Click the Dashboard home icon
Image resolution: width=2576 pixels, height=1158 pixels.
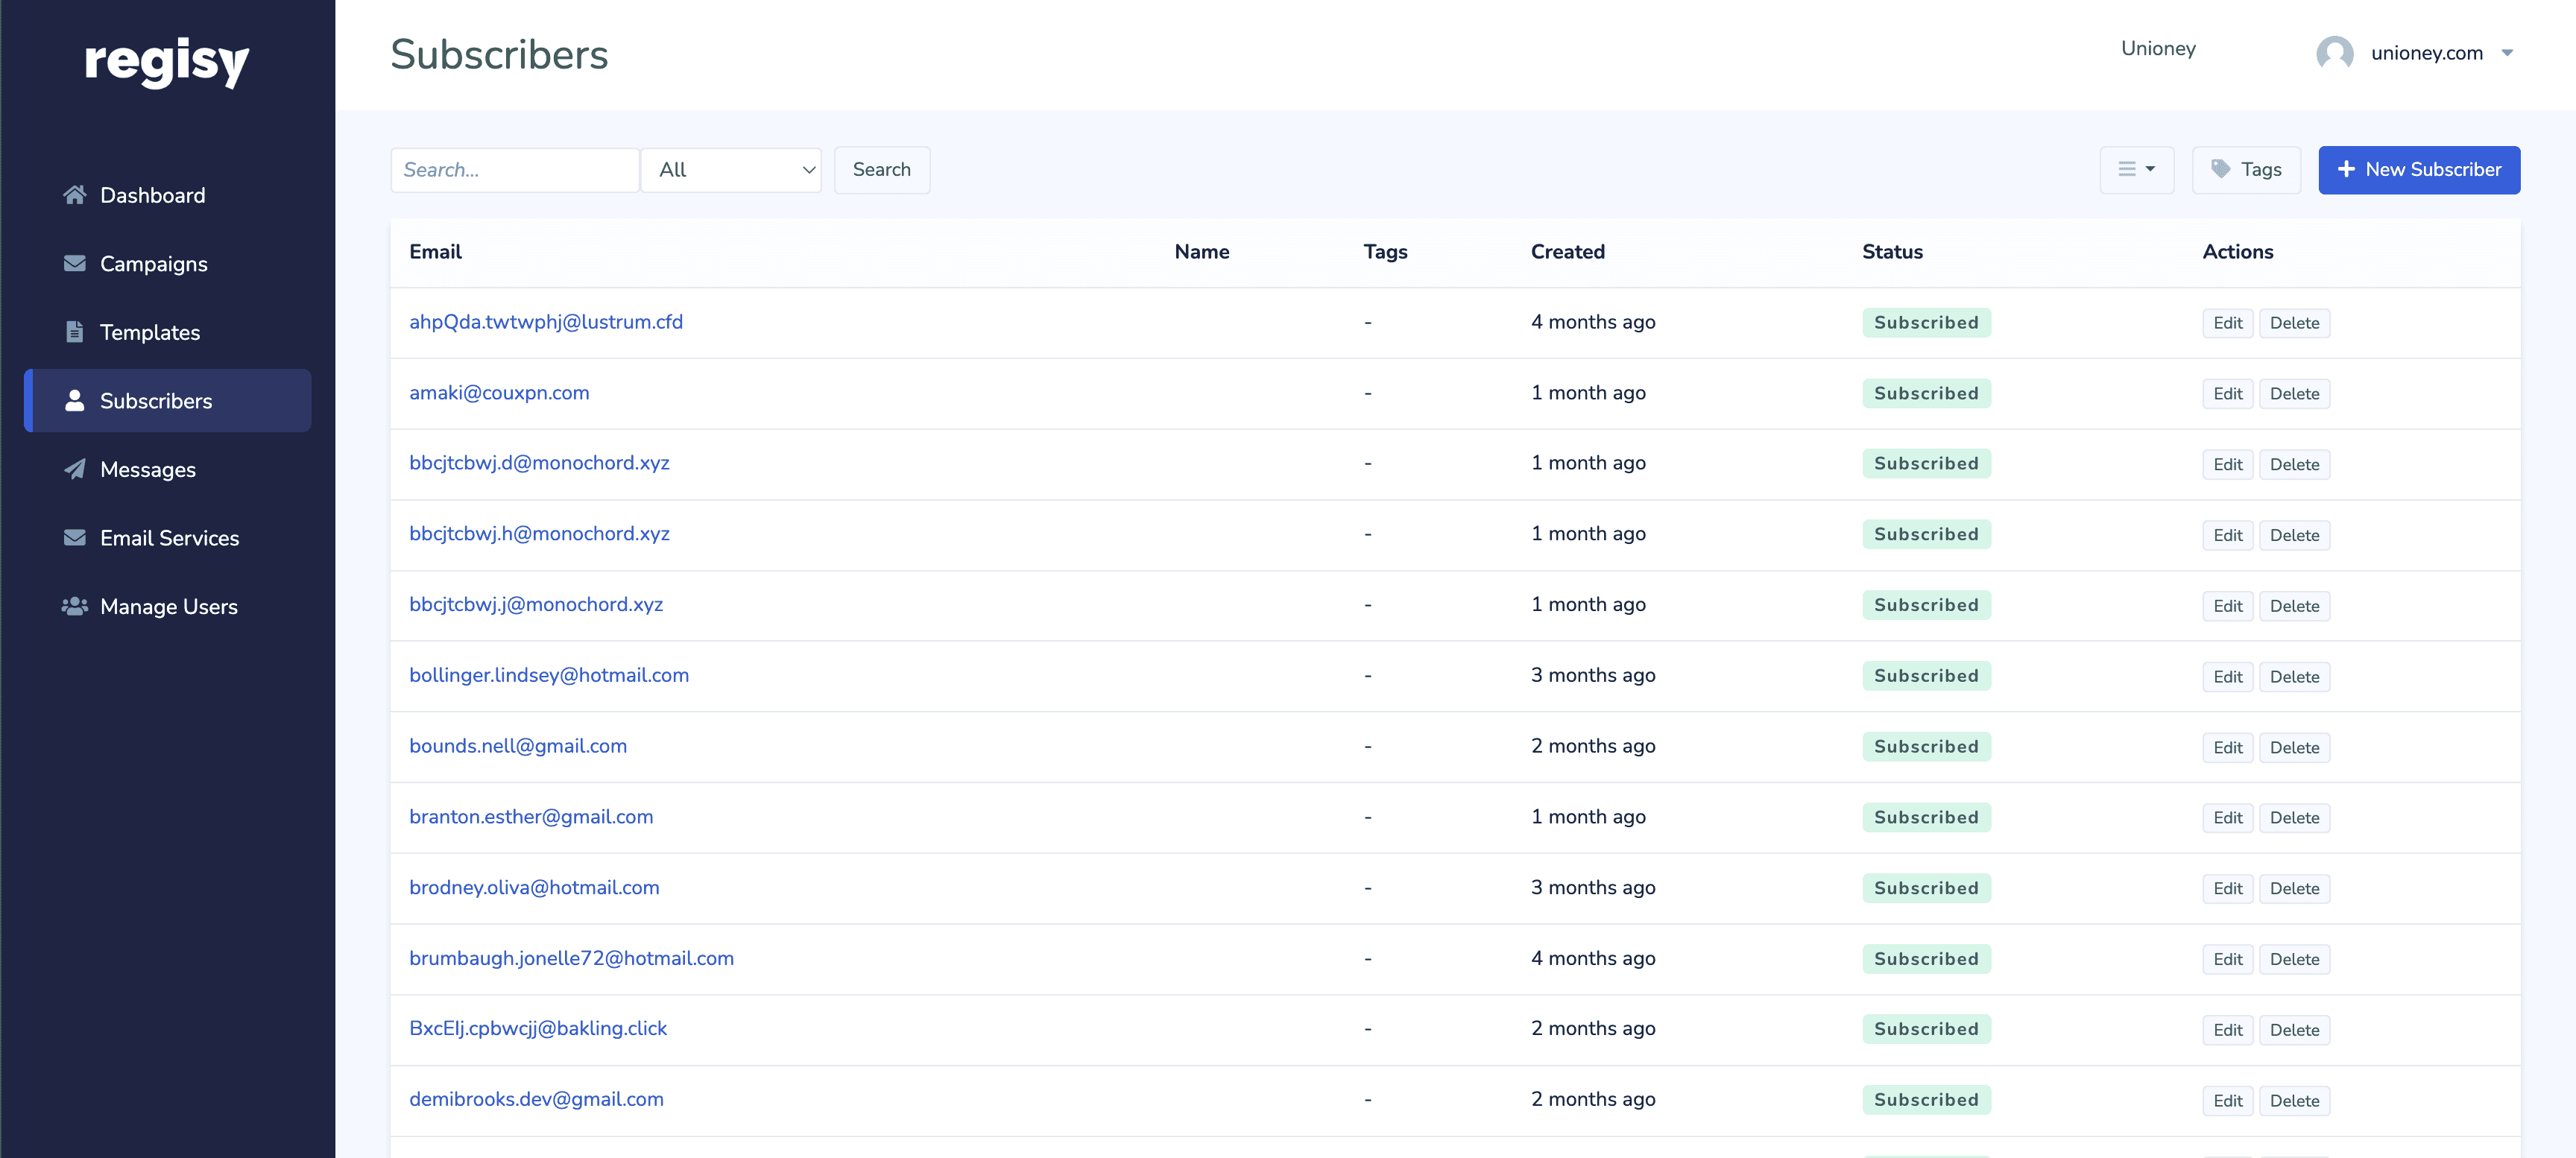click(x=74, y=195)
